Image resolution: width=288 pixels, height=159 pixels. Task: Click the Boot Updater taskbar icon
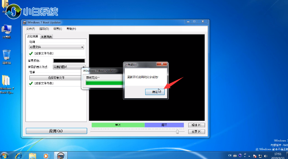point(61,156)
